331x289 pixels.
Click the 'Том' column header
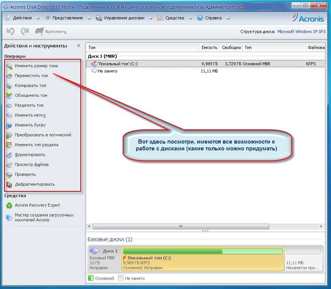click(x=143, y=47)
